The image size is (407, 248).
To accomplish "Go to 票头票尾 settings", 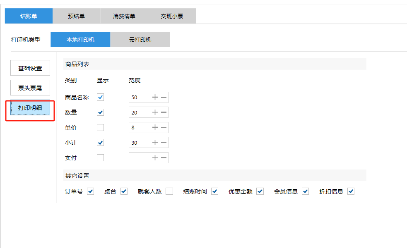I will click(30, 88).
